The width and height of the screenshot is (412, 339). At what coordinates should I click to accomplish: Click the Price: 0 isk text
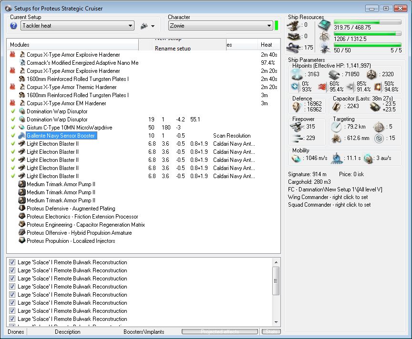point(351,174)
